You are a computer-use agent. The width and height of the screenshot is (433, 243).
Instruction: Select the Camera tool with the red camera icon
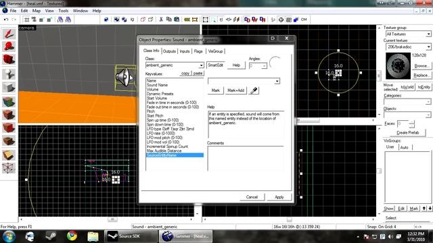coord(9,59)
